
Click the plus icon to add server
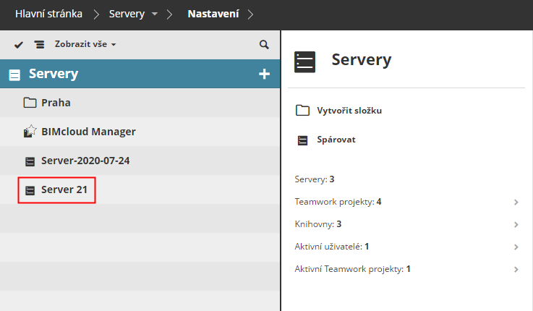pos(264,74)
